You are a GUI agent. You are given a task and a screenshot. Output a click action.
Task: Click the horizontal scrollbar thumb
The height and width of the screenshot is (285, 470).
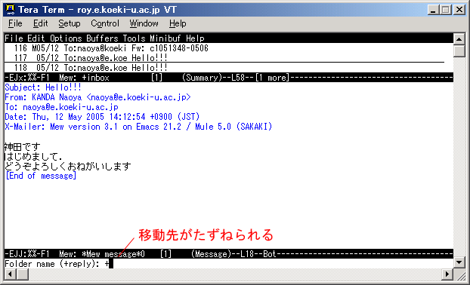22,274
